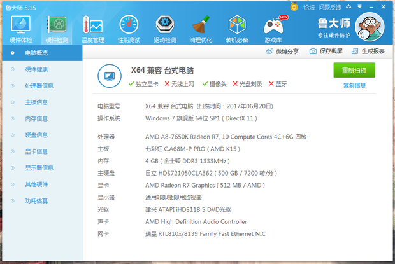Open the title bar dropdown menu arrow
The image size is (395, 264).
click(x=360, y=7)
